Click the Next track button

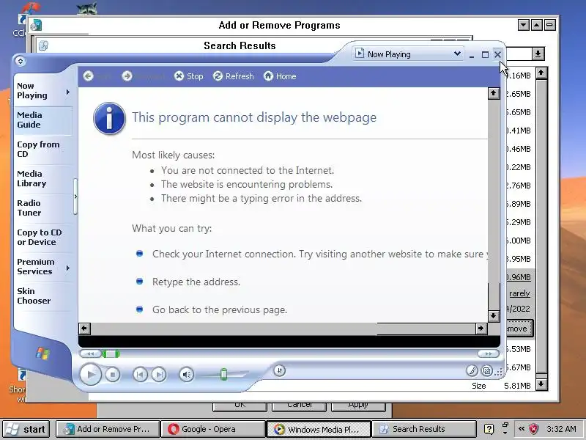[159, 375]
